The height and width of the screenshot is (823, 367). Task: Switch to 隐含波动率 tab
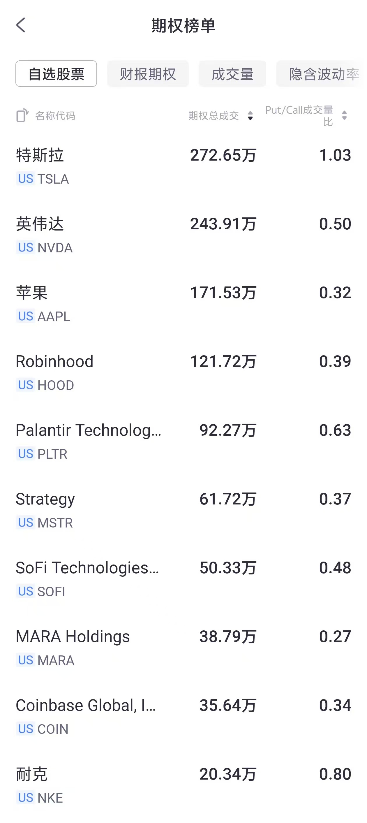click(323, 74)
